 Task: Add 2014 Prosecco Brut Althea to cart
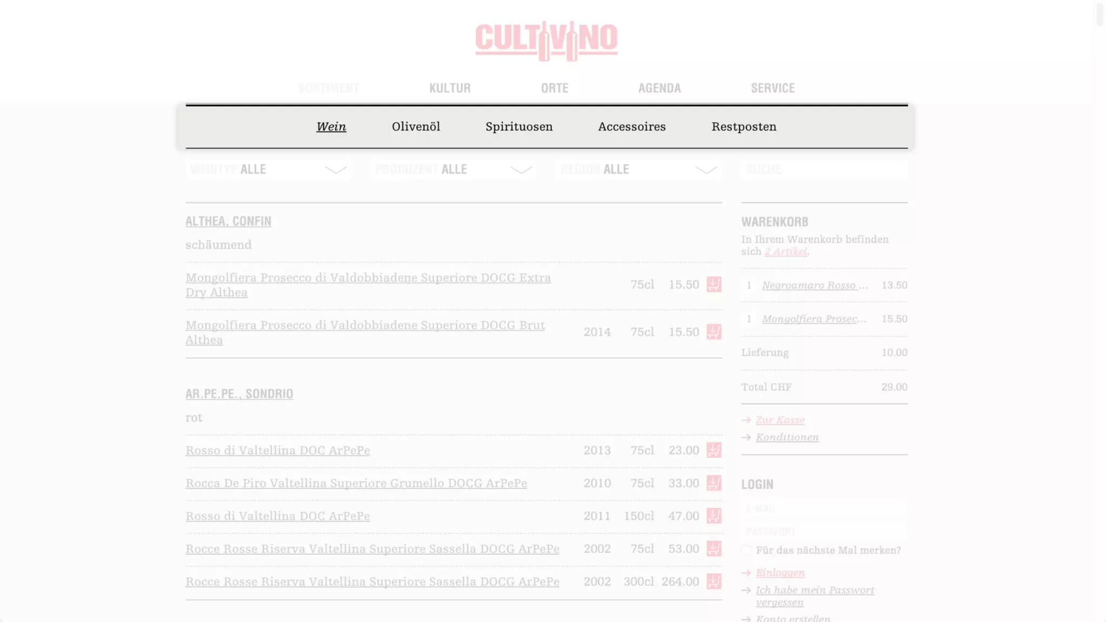[713, 332]
